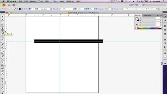The image size is (167, 94).
Task: Open the stroke color dropdown in control bar
Action: 22,9
